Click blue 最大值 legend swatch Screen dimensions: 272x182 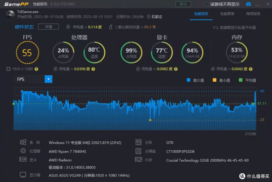188,80
